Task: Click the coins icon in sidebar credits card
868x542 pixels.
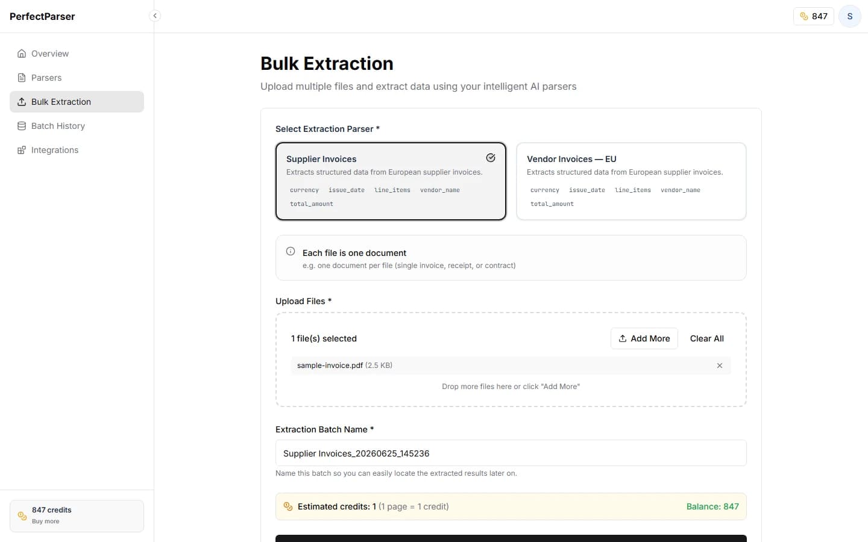Action: pyautogui.click(x=22, y=516)
